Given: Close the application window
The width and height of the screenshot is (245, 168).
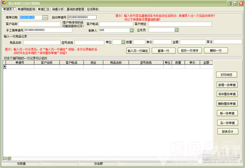Looking at the screenshot, I should tap(241, 3).
